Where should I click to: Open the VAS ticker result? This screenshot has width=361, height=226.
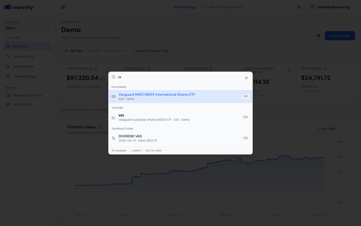click(x=180, y=117)
